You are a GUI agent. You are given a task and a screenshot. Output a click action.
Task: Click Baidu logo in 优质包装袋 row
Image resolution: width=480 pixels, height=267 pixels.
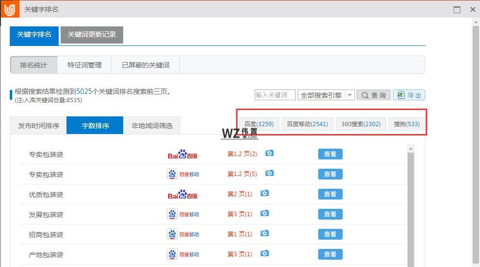pos(183,195)
